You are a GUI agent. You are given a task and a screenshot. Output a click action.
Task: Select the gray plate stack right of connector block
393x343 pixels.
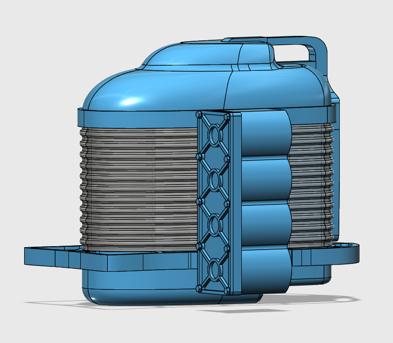(x=311, y=185)
